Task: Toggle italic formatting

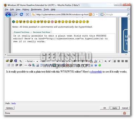Action: [79, 61]
